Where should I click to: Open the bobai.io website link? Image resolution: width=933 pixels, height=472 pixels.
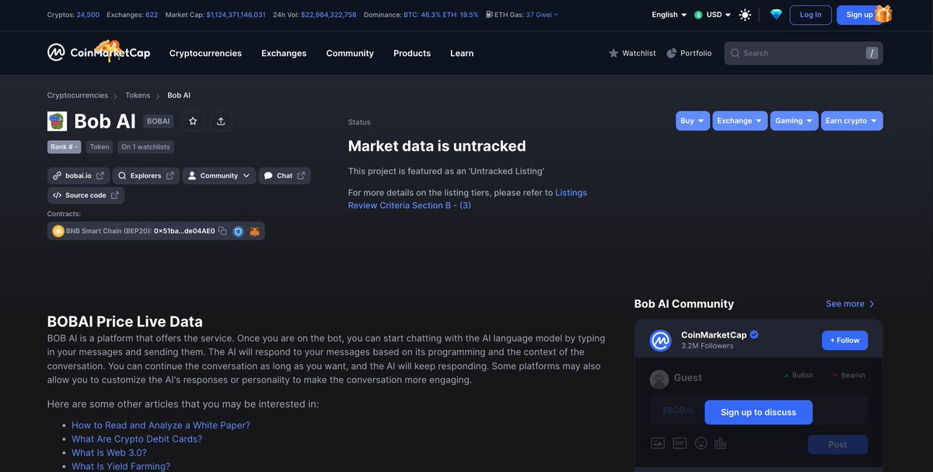(x=79, y=176)
